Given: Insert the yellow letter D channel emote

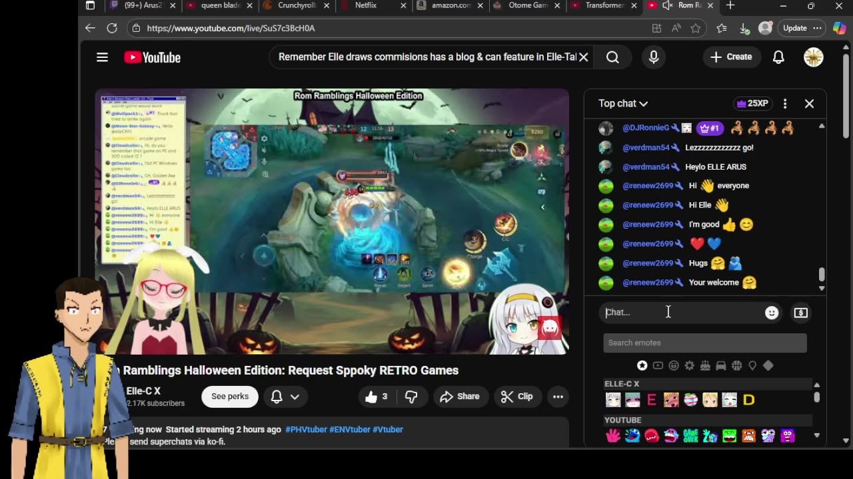Looking at the screenshot, I should 749,400.
